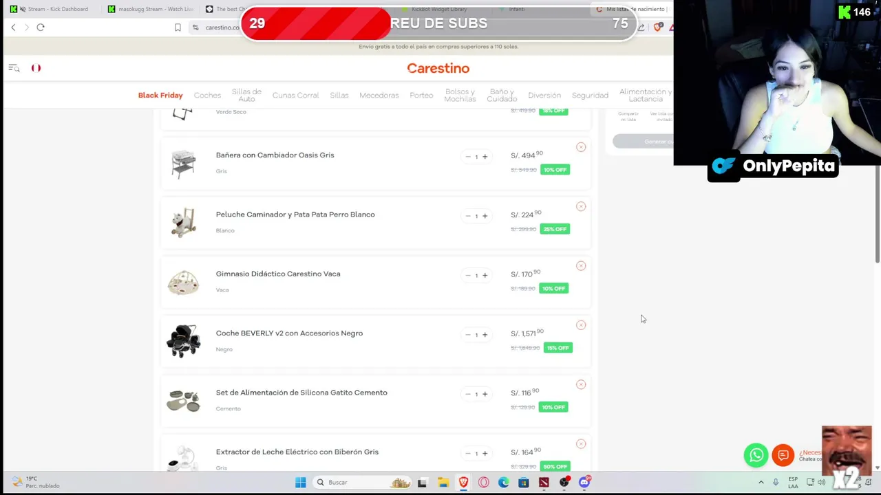Image resolution: width=881 pixels, height=495 pixels.
Task: Decrease quantity of Set de Alimentación Gatito
Action: 468,394
